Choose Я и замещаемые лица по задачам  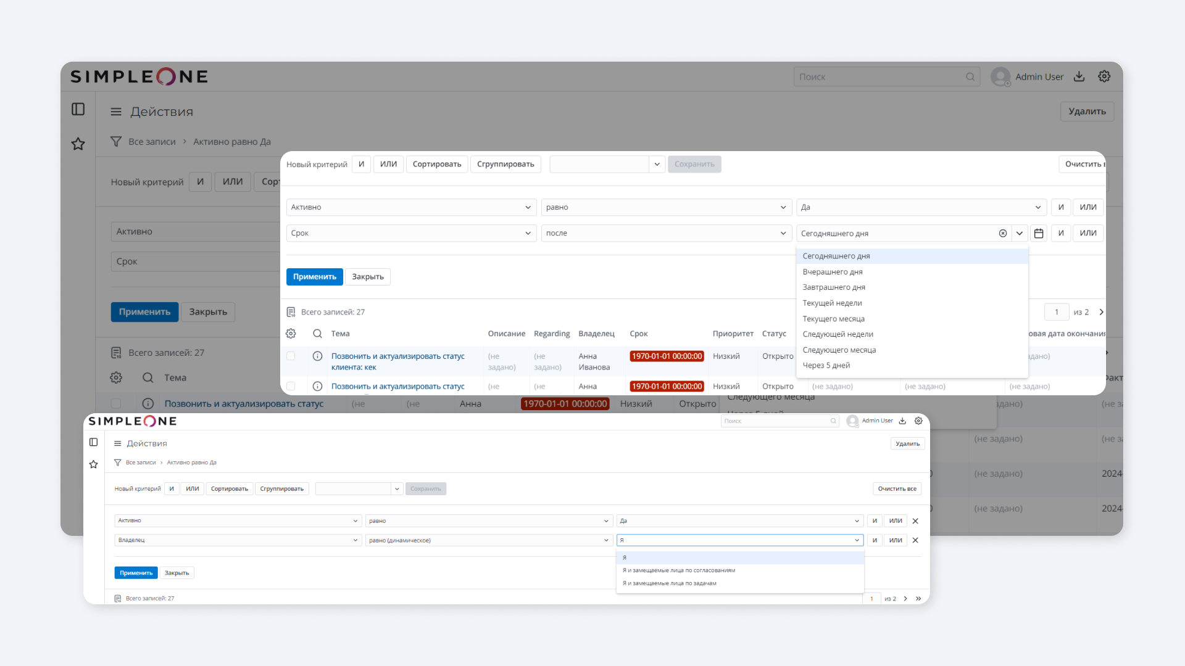pos(670,583)
